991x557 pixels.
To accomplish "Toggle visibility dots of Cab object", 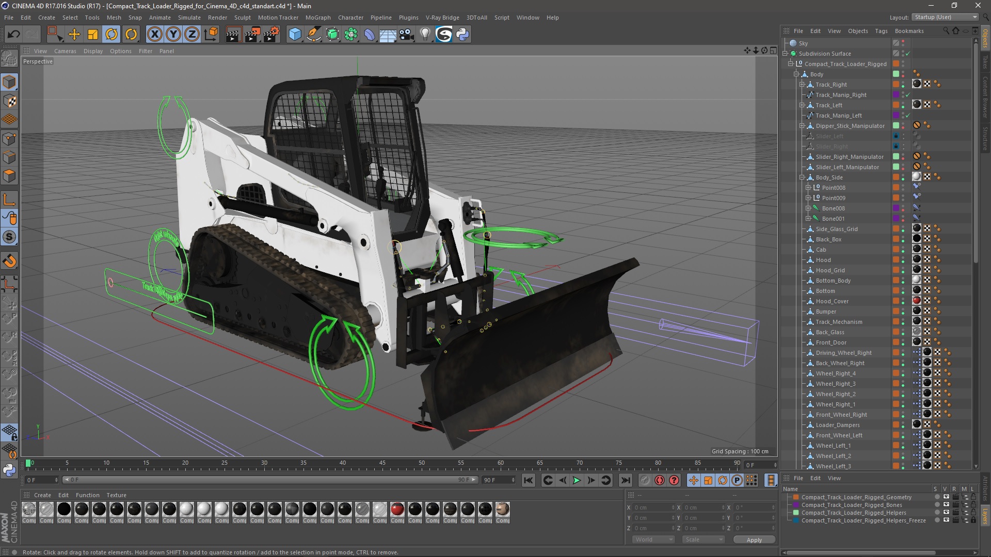I will tap(903, 250).
